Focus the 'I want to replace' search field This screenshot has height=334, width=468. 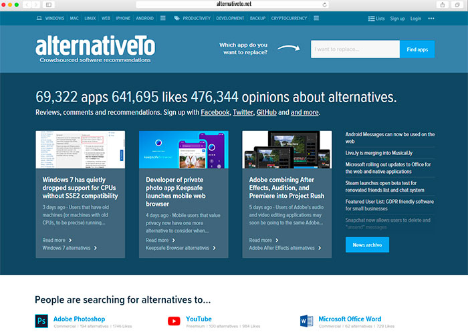click(x=355, y=49)
